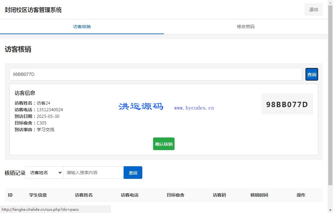
Task: Select the 98BB077D code display box
Action: pyautogui.click(x=287, y=104)
